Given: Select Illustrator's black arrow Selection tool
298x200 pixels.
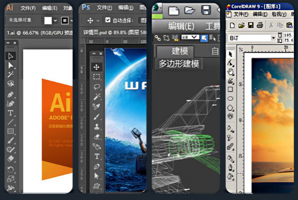Looking at the screenshot, I should tap(10, 56).
